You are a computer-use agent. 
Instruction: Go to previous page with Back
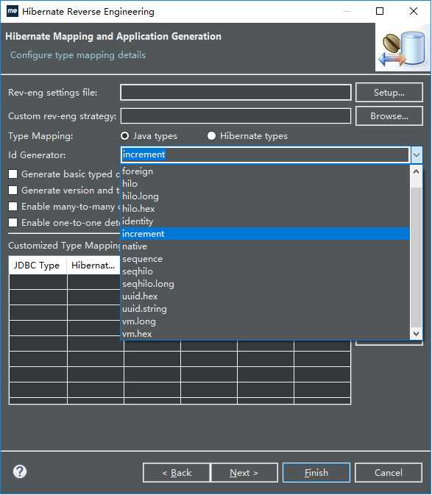point(177,473)
